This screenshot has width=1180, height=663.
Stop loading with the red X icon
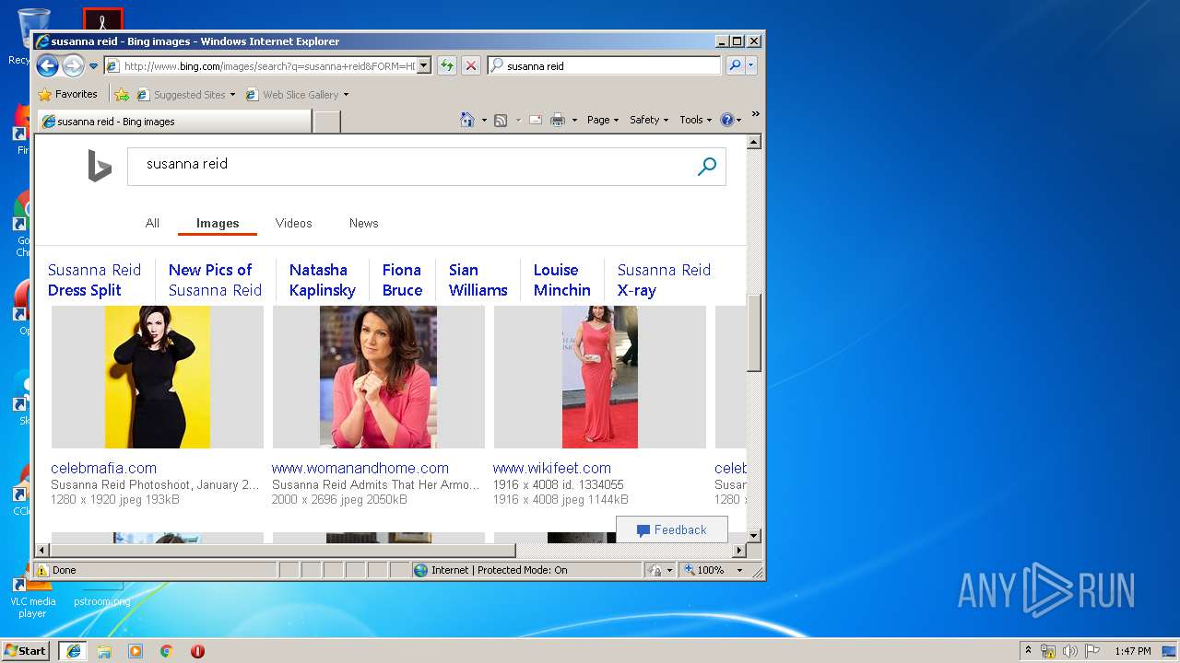471,65
